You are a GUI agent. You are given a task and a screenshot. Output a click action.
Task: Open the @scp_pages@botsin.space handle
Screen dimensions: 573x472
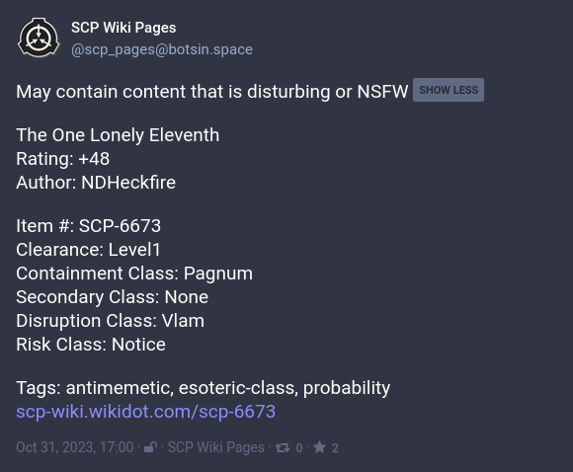(x=162, y=49)
